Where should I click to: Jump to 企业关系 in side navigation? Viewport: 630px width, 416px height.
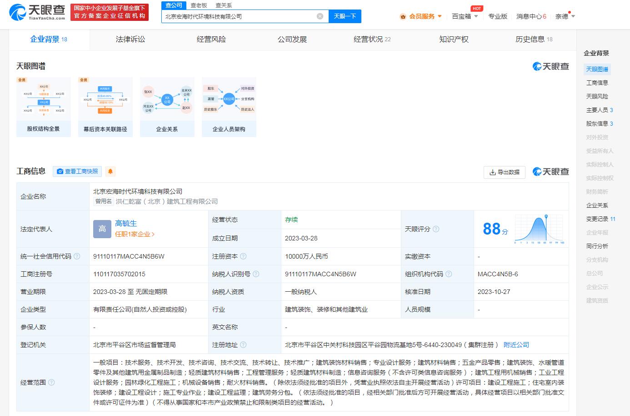tap(597, 205)
